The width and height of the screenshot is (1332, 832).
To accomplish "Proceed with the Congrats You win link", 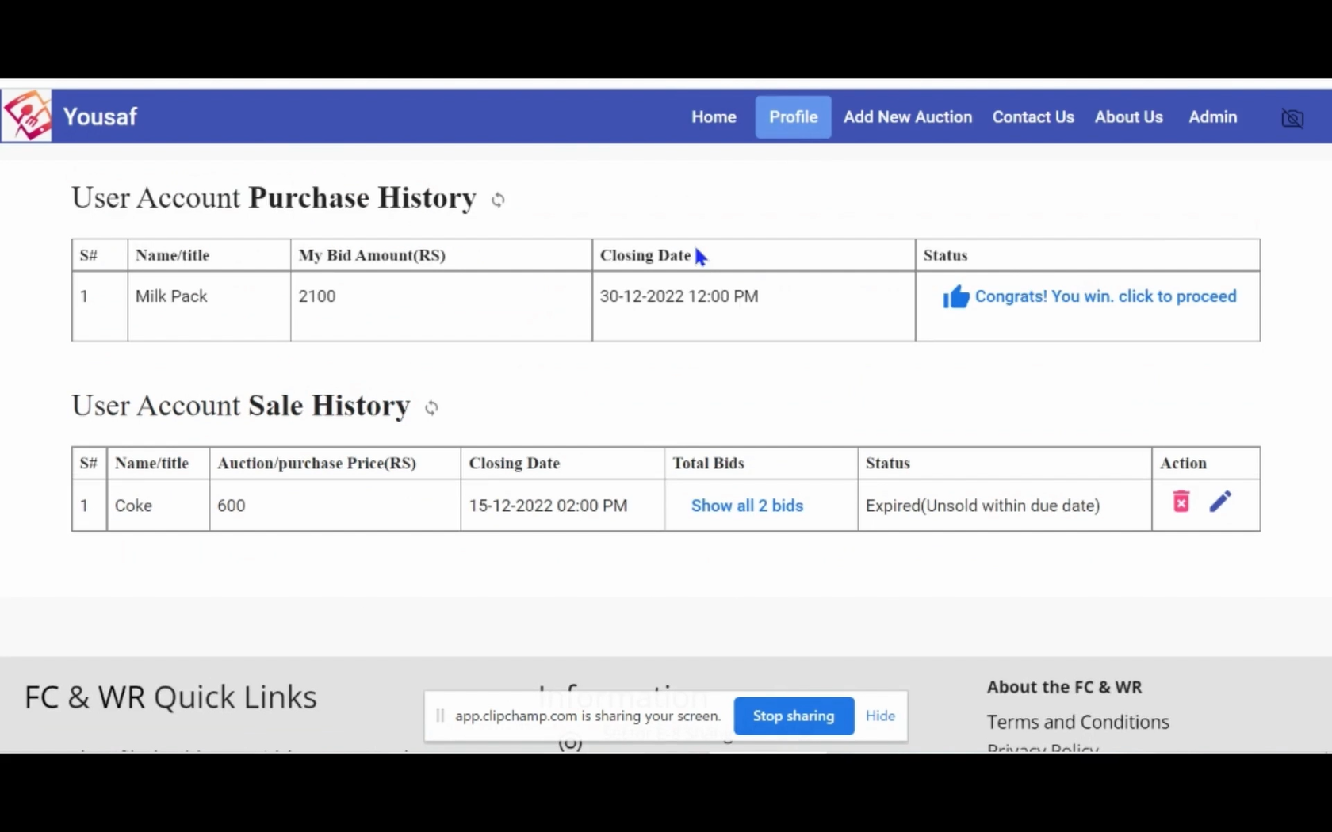I will tap(1105, 296).
